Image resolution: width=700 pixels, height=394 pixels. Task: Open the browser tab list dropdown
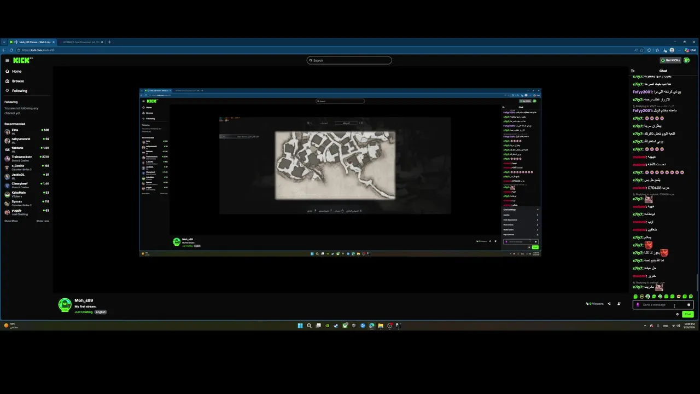[4, 42]
